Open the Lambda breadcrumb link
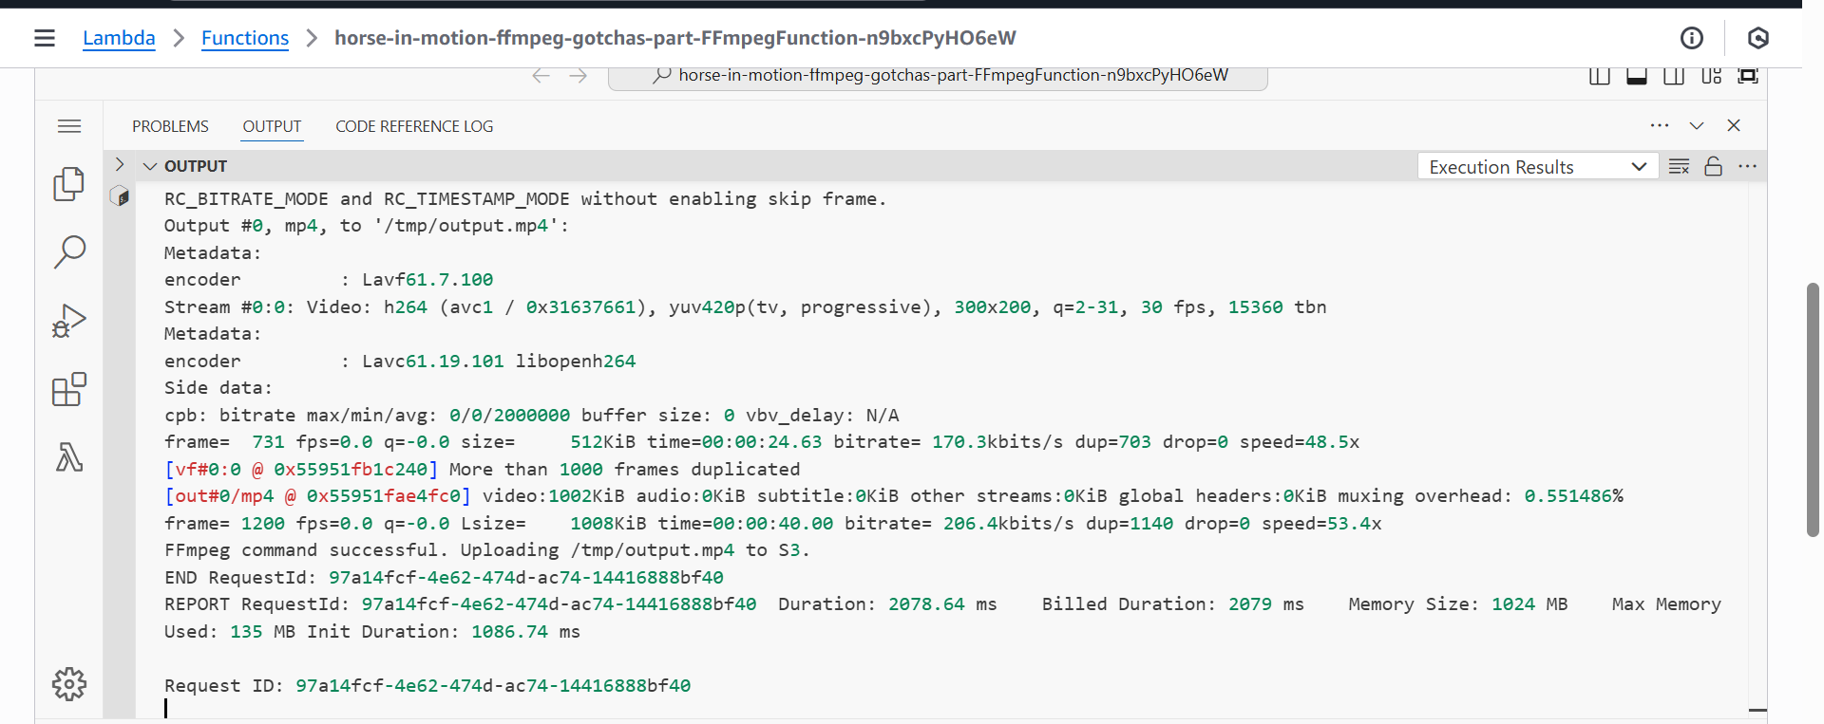 (x=119, y=38)
